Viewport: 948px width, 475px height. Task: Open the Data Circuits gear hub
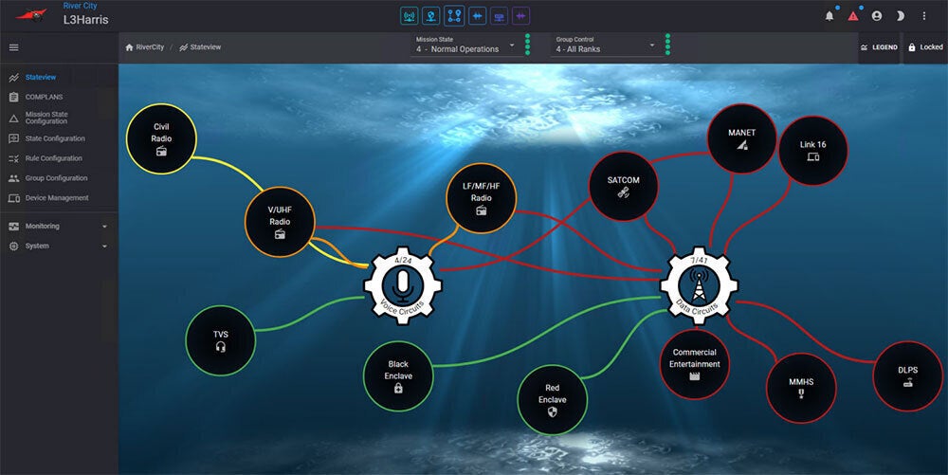pos(699,285)
